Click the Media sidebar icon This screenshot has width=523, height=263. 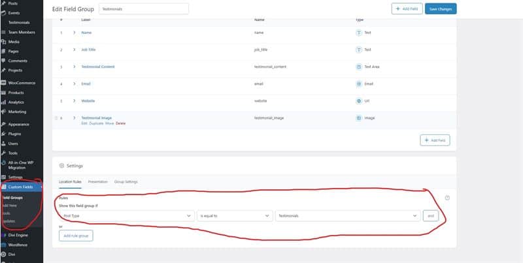(4, 42)
